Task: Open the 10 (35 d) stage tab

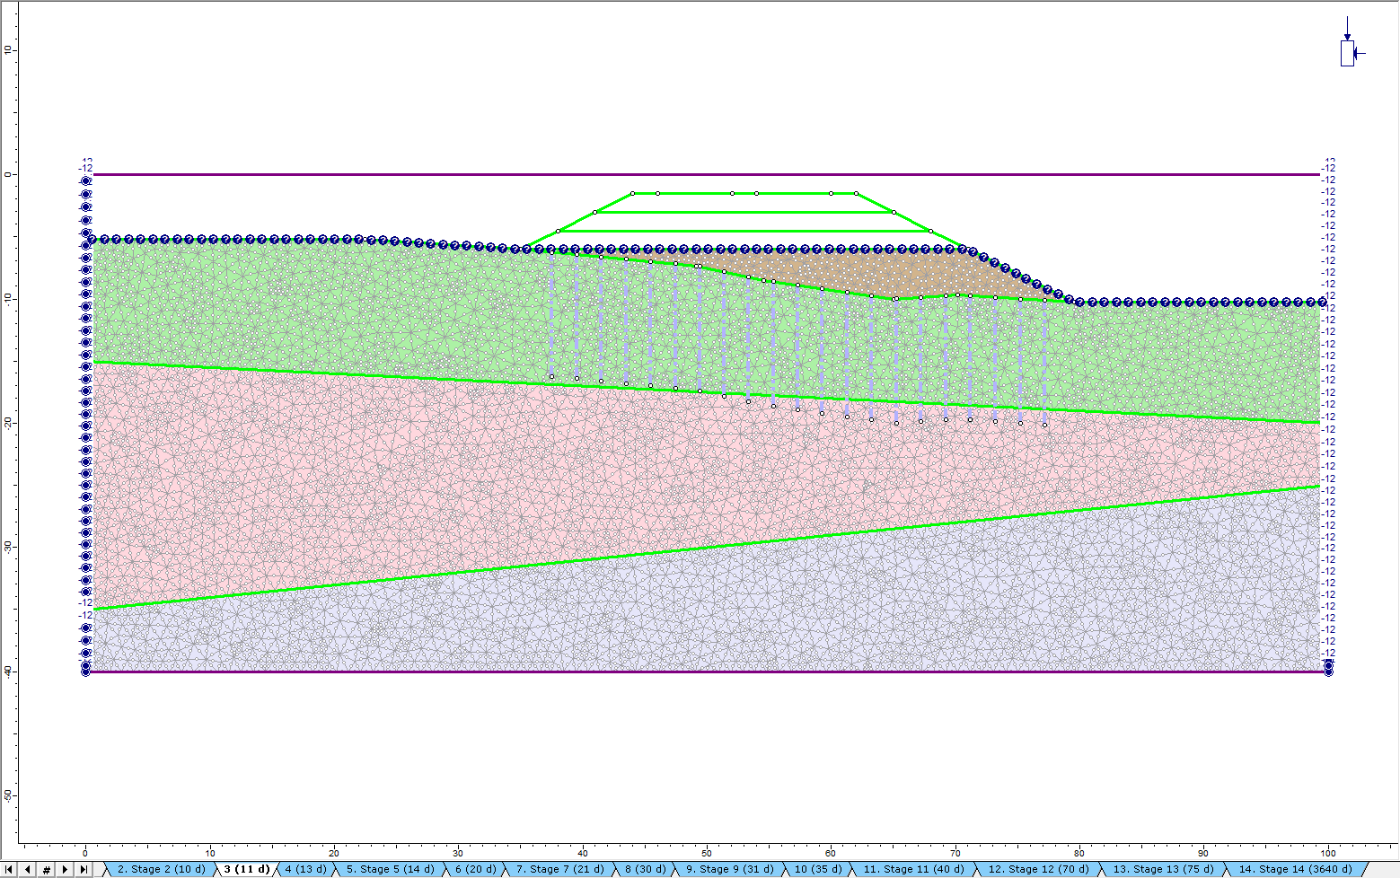Action: click(818, 869)
